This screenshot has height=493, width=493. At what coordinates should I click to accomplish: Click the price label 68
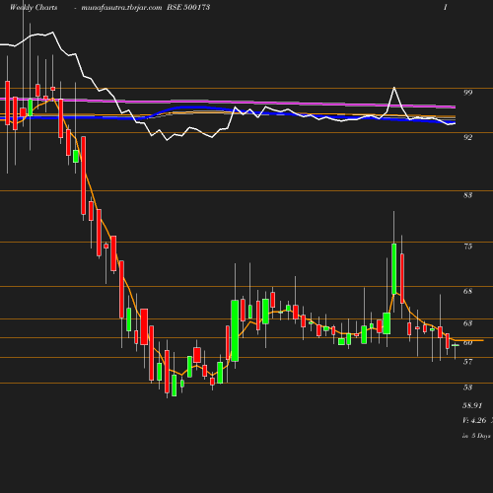(468, 291)
